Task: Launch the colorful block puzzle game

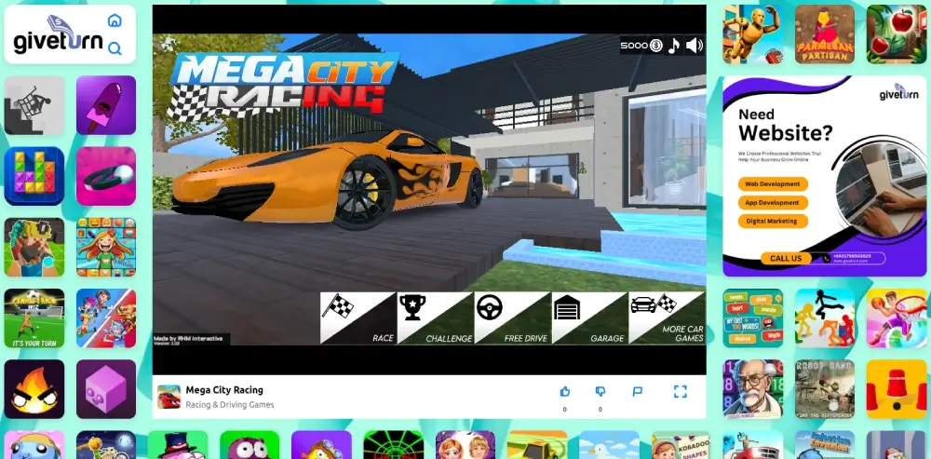Action: [34, 176]
